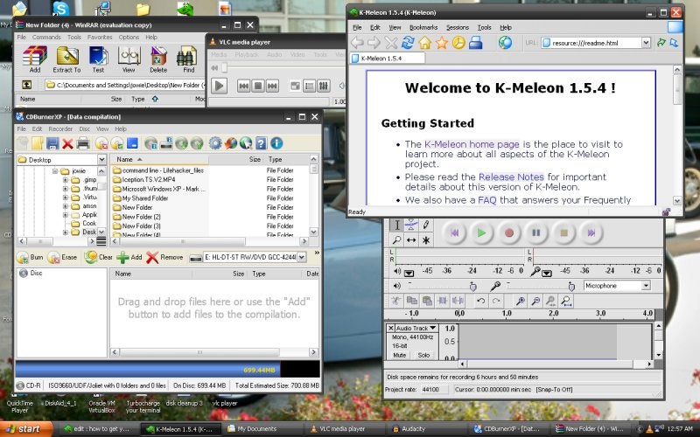The image size is (700, 437).
Task: Open CDBurnerXP options gear icon
Action: [215, 143]
